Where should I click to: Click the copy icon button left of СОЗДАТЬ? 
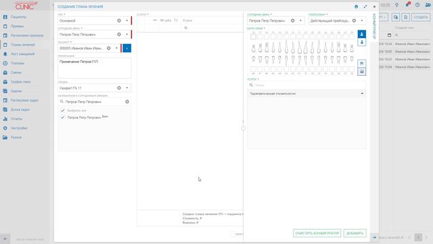(396, 17)
